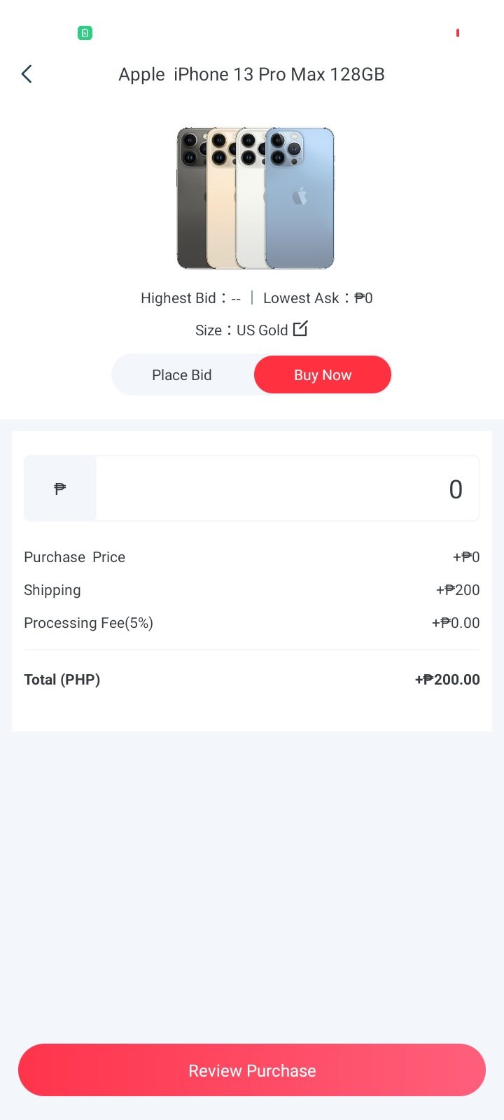Viewport: 504px width, 1120px height.
Task: Tap the red battery indicator
Action: 457,33
